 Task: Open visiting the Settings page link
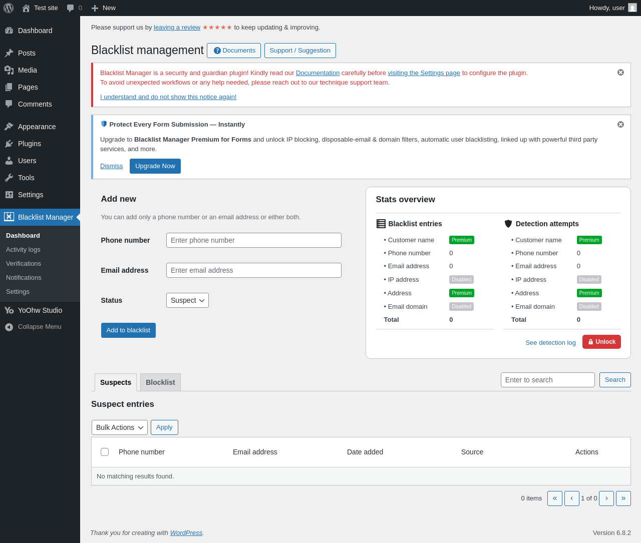point(424,73)
